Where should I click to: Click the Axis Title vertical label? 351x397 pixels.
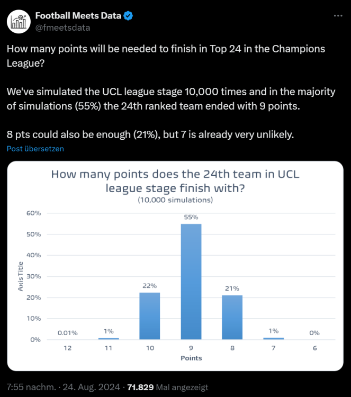(x=21, y=276)
